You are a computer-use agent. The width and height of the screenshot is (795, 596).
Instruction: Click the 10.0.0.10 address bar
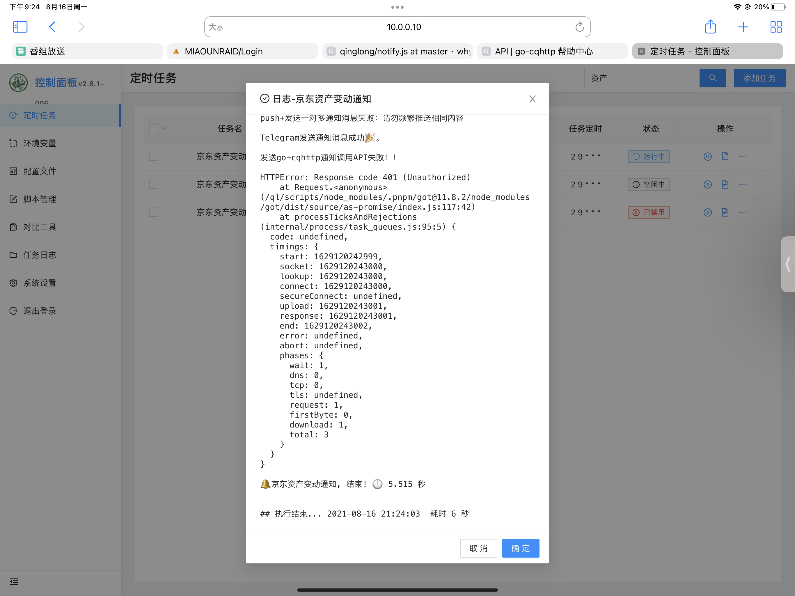(397, 27)
